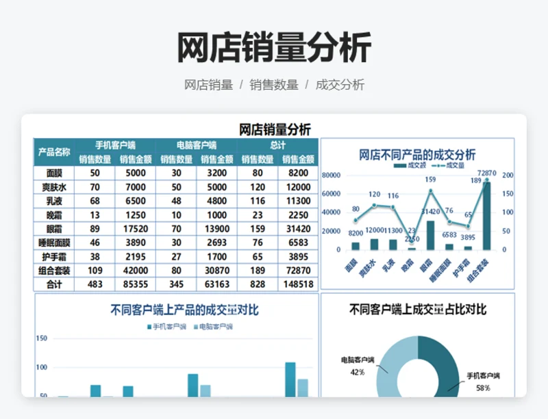Image resolution: width=548 pixels, height=419 pixels.
Task: Select the 爽肤水 product name cell
Action: [54, 187]
